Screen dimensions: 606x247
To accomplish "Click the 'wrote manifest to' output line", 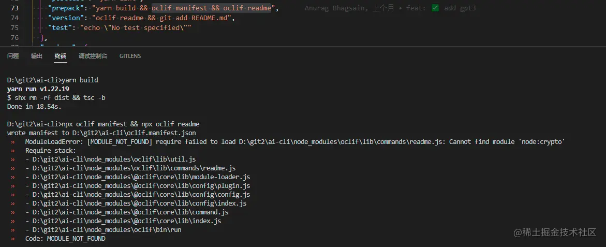I will [101, 133].
